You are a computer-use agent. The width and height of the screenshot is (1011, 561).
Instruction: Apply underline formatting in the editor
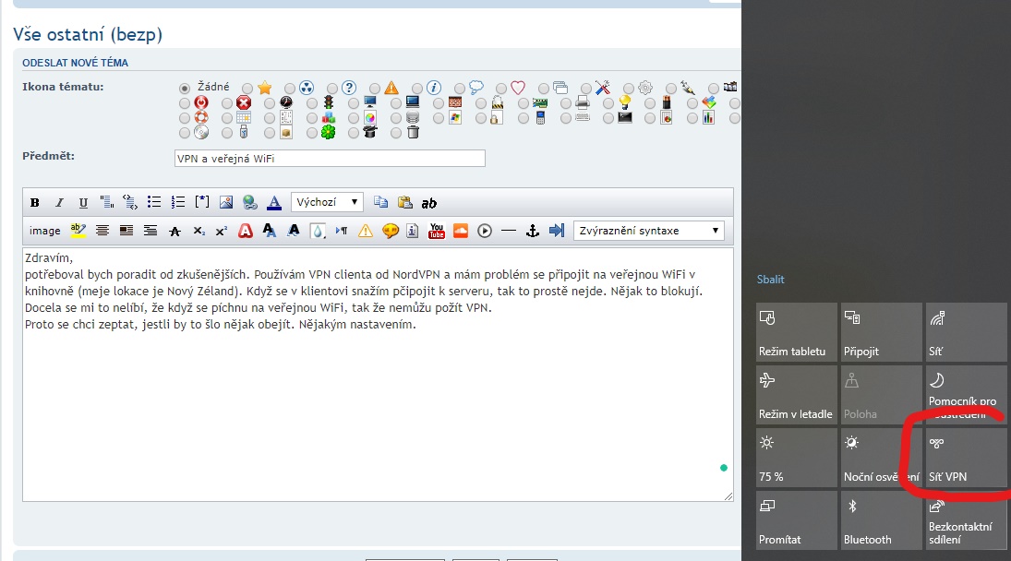pos(83,203)
